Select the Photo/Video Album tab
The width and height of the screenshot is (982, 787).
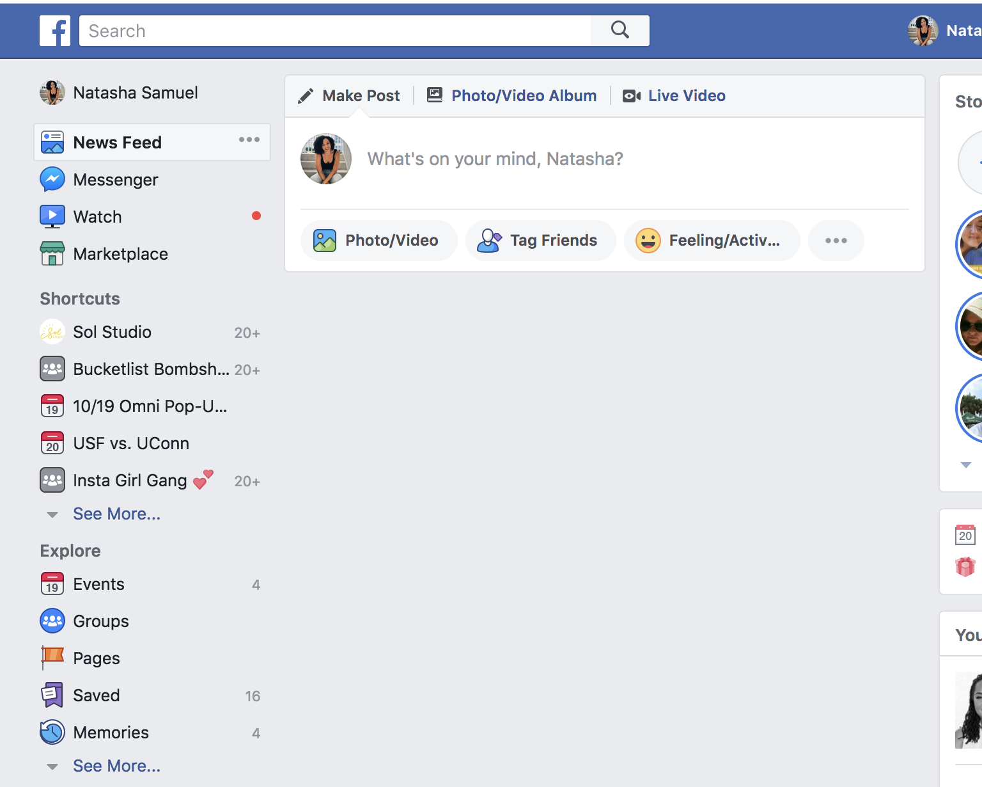click(512, 96)
